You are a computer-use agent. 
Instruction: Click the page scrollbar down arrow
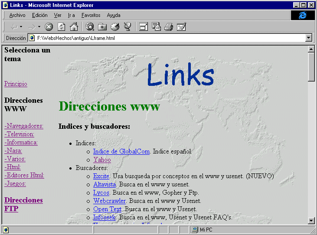(311, 221)
